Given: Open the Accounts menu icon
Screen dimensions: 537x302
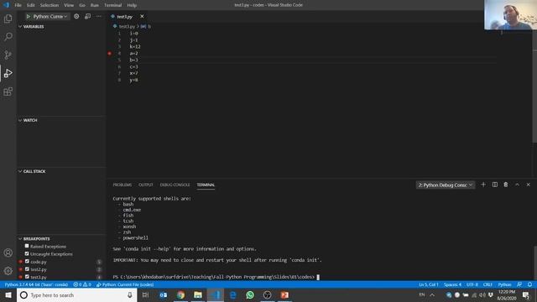Looking at the screenshot, I should tap(8, 253).
